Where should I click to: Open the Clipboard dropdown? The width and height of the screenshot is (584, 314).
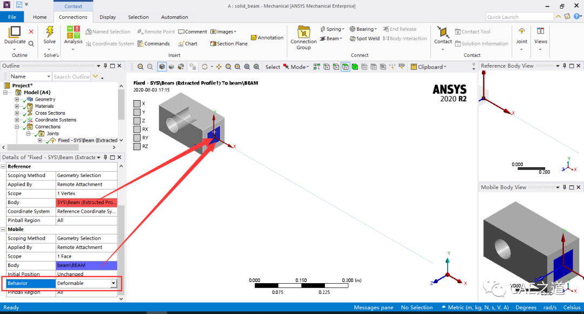click(x=428, y=67)
